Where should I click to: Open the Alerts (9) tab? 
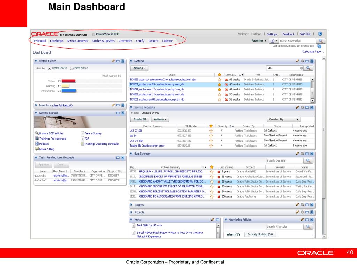click(x=233, y=234)
